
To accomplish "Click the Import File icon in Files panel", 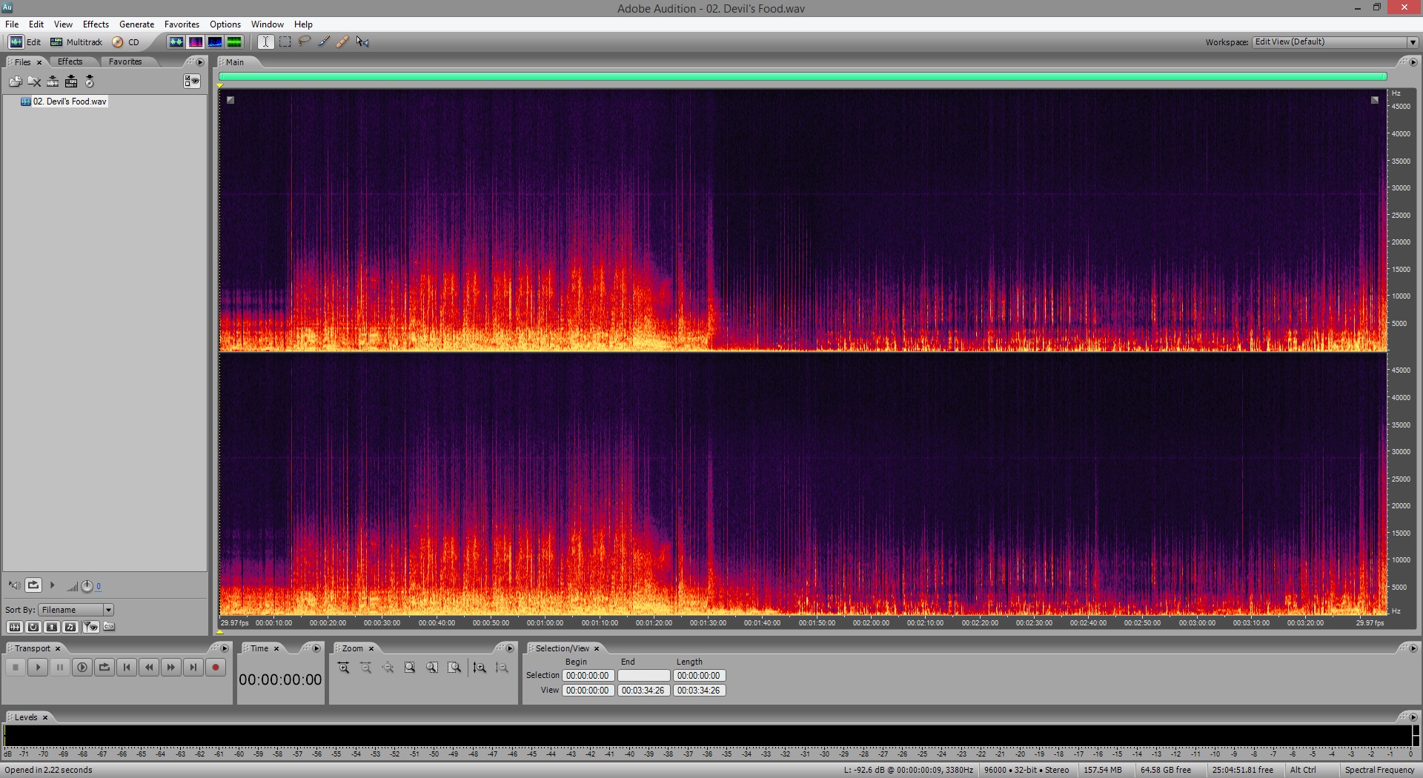I will [15, 82].
